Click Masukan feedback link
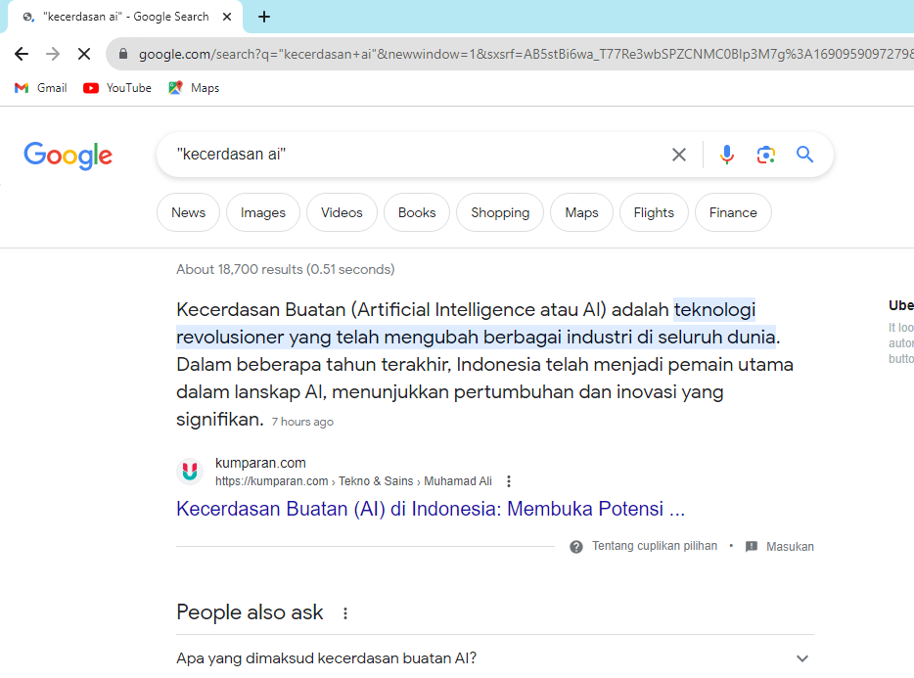 (790, 547)
